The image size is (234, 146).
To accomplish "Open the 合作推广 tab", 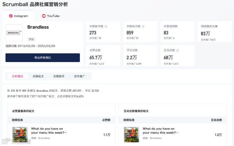I will 80,76.
